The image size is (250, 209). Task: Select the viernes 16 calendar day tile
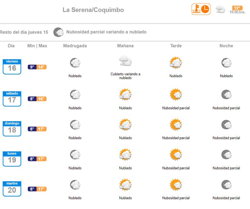click(x=12, y=66)
